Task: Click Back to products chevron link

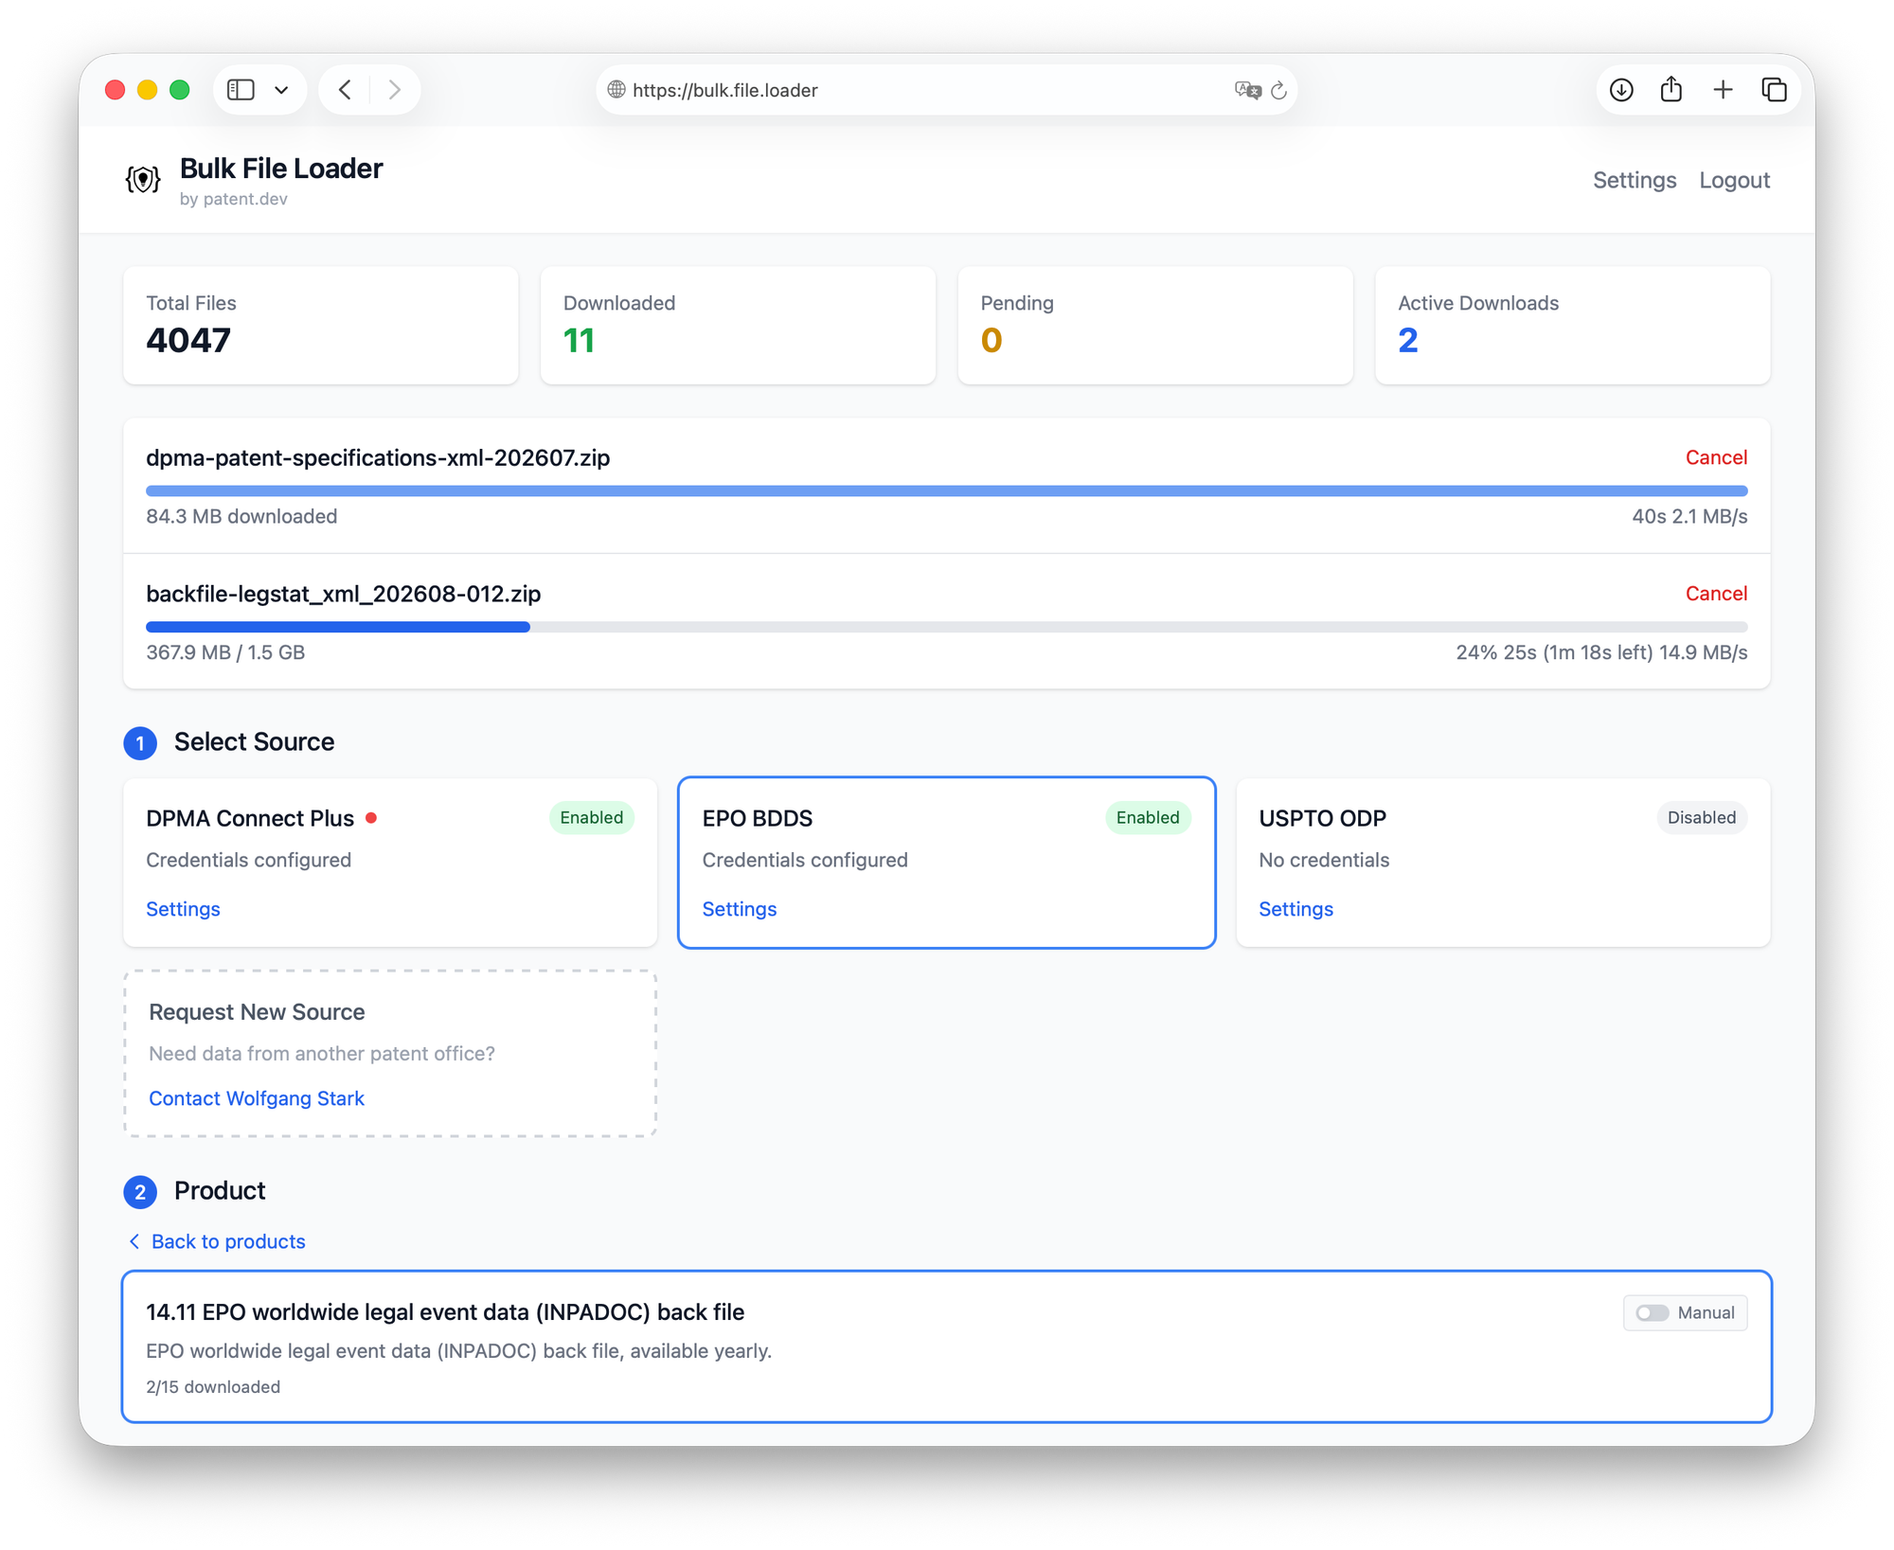Action: point(217,1241)
